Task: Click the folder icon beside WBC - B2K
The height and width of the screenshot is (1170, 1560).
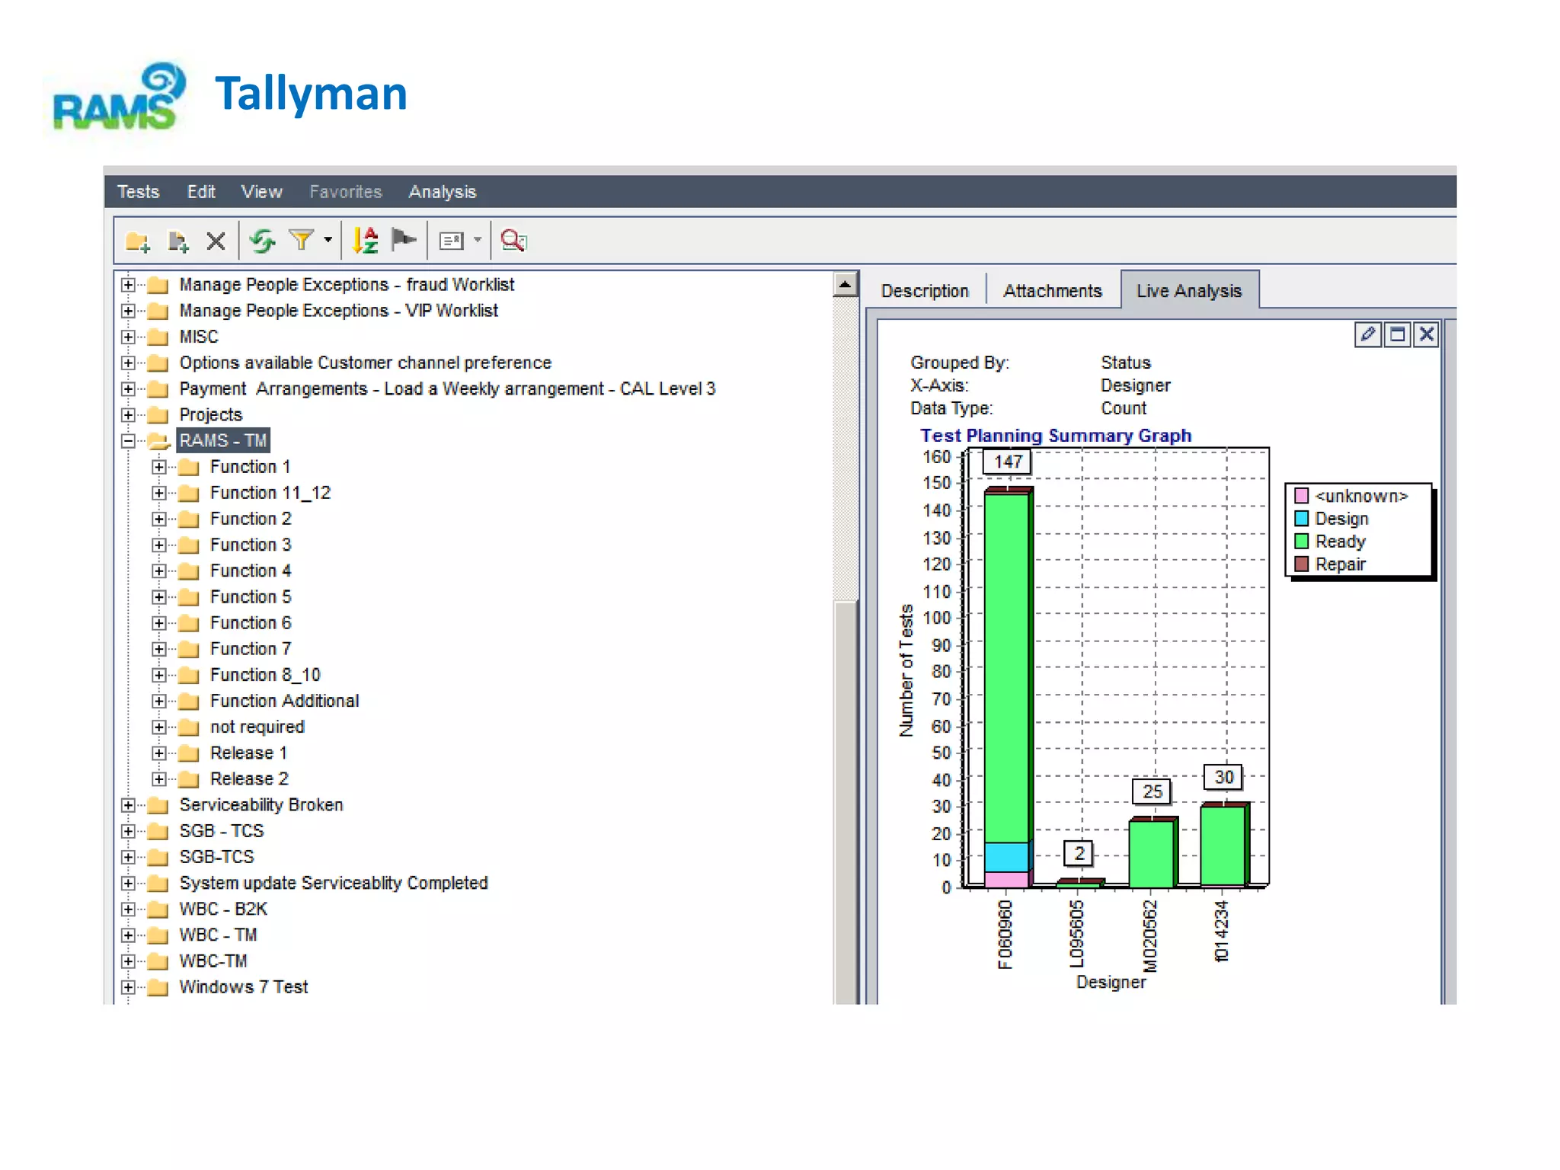Action: 158,909
